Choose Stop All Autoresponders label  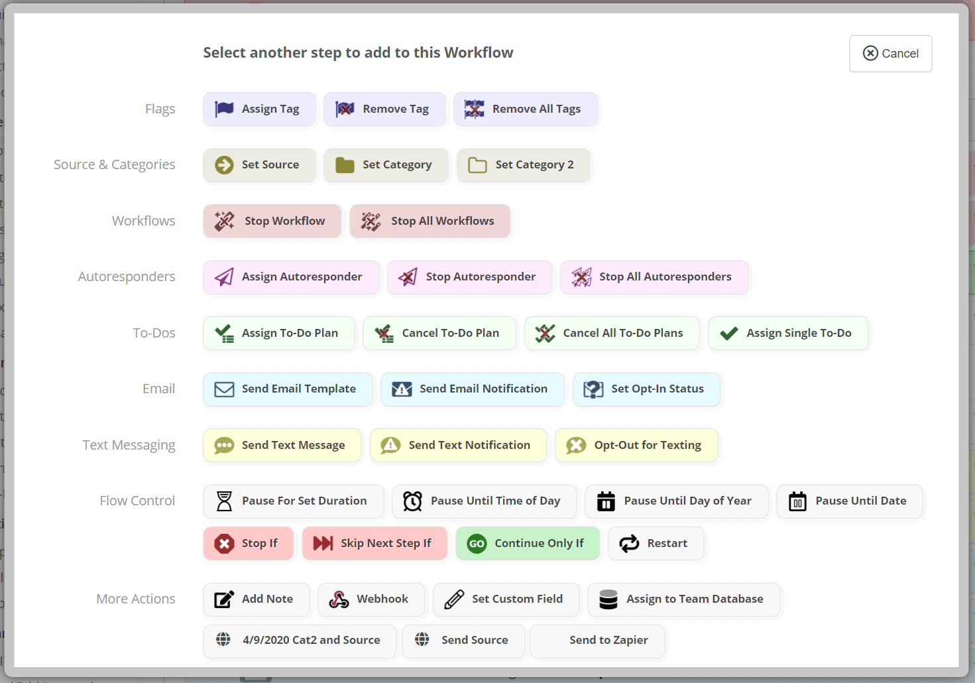pos(665,277)
